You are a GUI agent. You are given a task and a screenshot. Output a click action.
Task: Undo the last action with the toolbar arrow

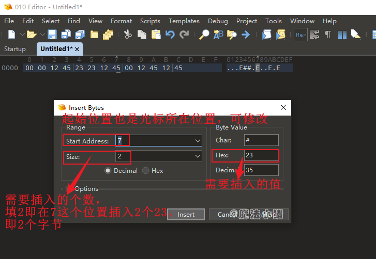[x=170, y=35]
